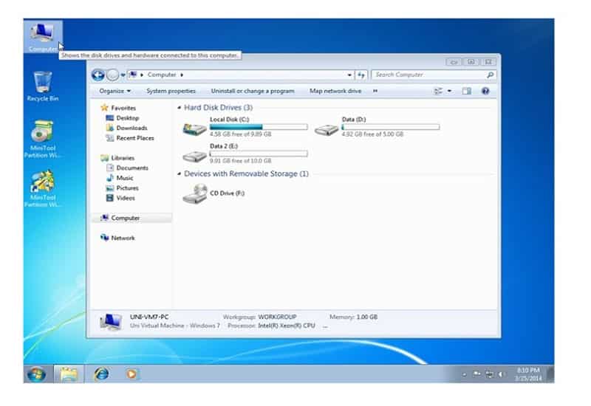Click the address bar refresh icon

point(361,75)
